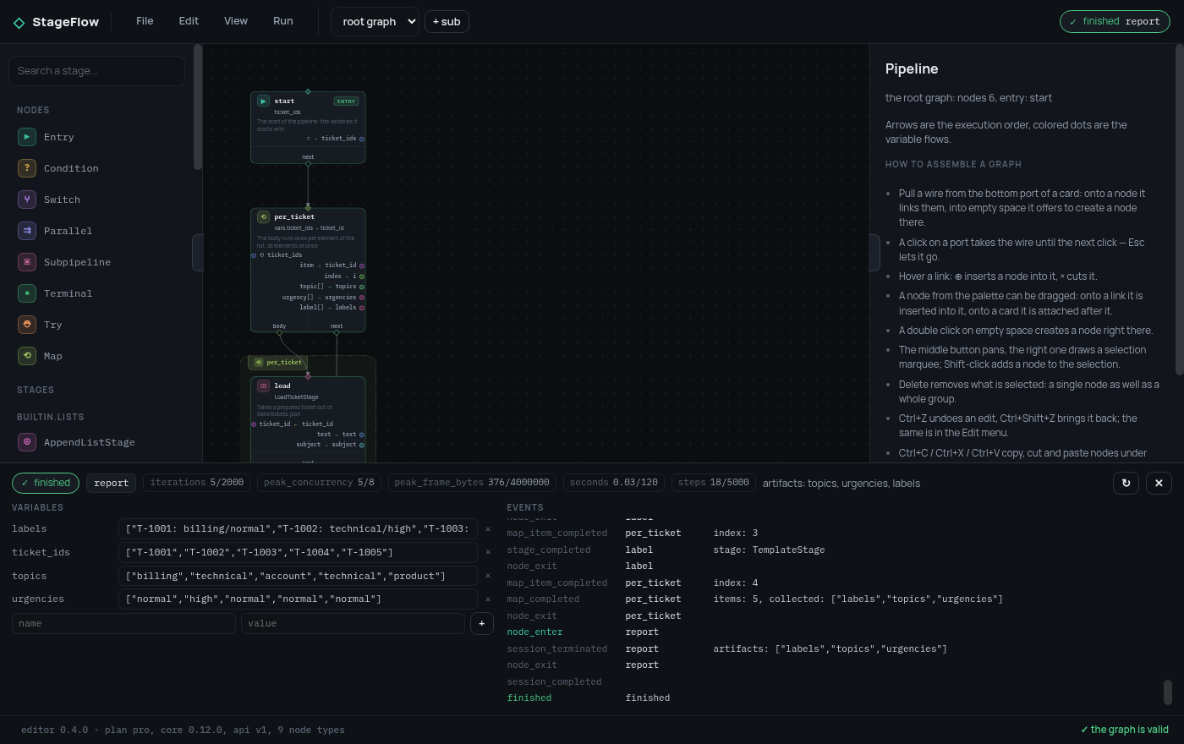The width and height of the screenshot is (1184, 744).
Task: Collapse the right Pipeline panel via its handle
Action: coord(874,253)
